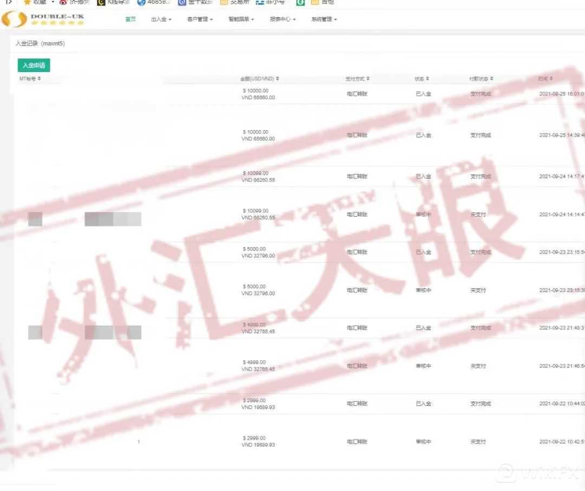Image resolution: width=585 pixels, height=491 pixels.
Task: Select timestamp 2021-09-23 21:46
Action: (x=562, y=366)
